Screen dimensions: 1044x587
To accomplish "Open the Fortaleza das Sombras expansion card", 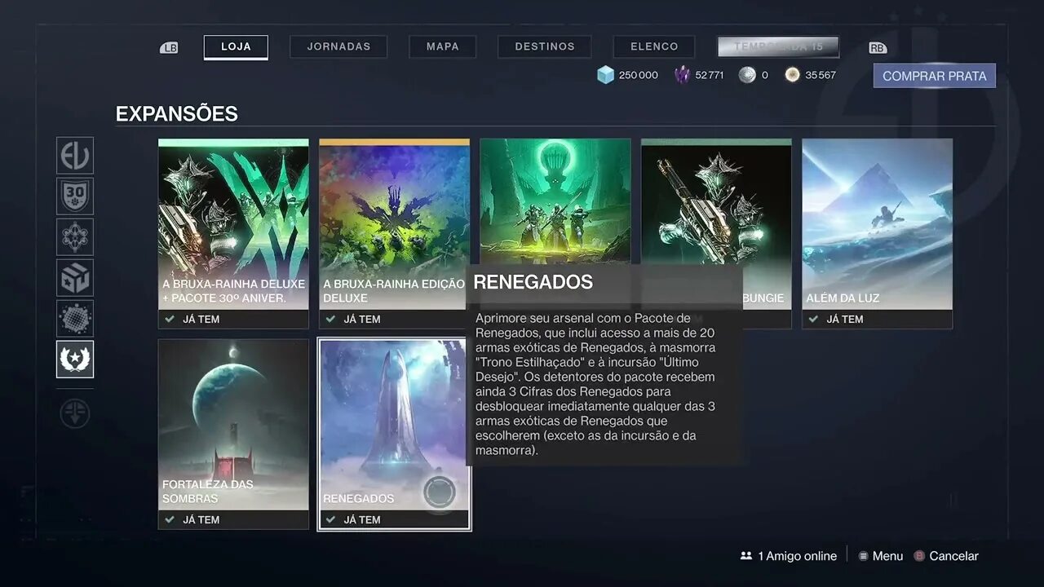I will point(233,435).
